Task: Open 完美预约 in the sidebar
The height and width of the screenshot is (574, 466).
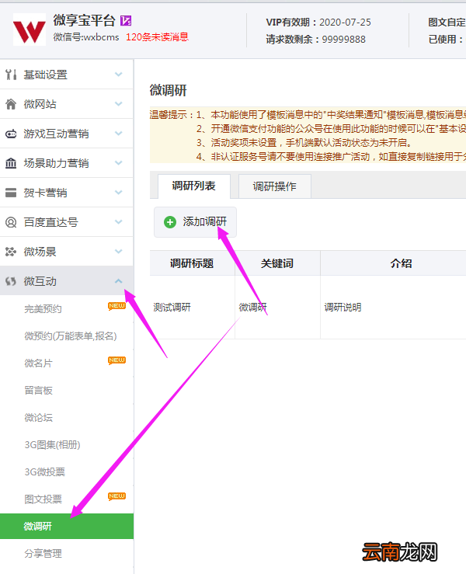Action: (x=43, y=309)
